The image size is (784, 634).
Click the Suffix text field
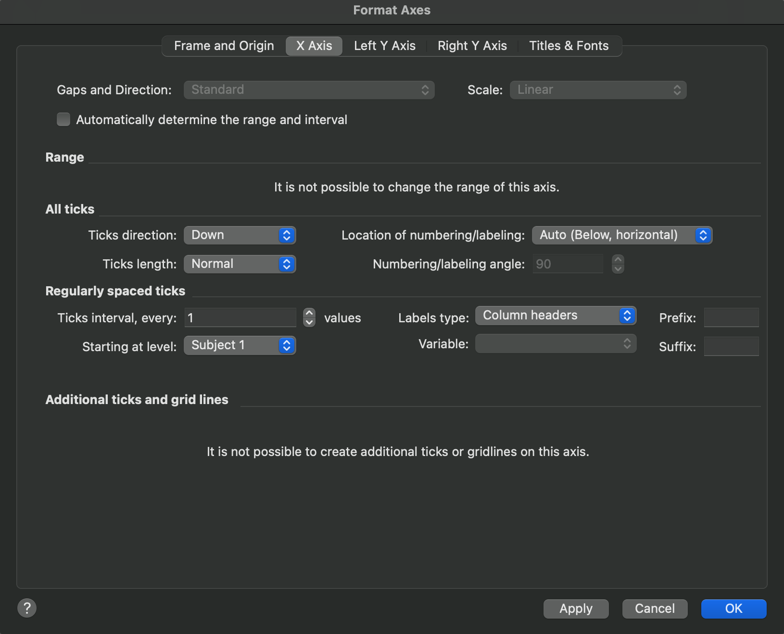coord(731,346)
